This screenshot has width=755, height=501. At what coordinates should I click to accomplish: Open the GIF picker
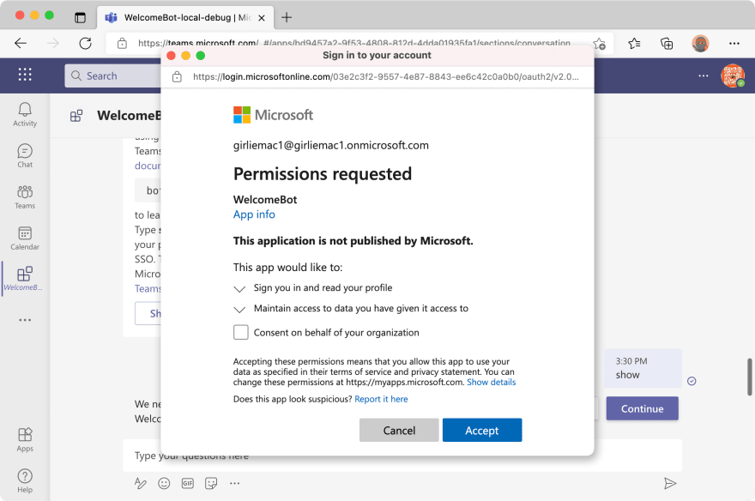click(187, 483)
